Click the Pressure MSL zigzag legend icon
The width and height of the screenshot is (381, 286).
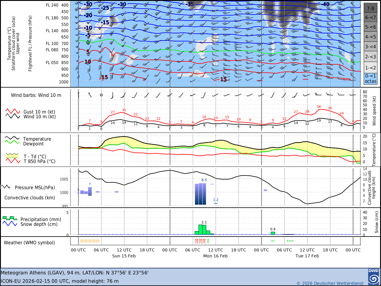[x=6, y=187]
